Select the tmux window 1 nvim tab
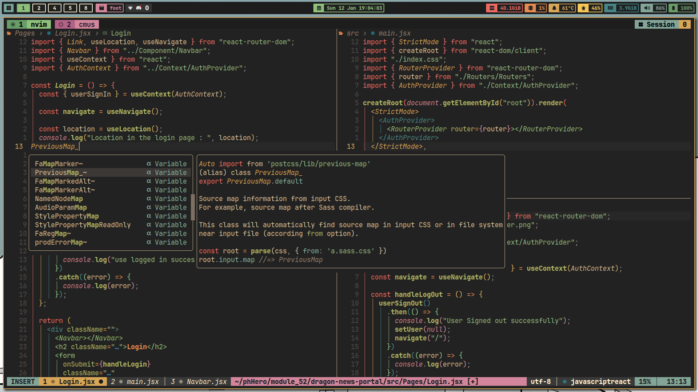The height and width of the screenshot is (392, 698). 29,24
